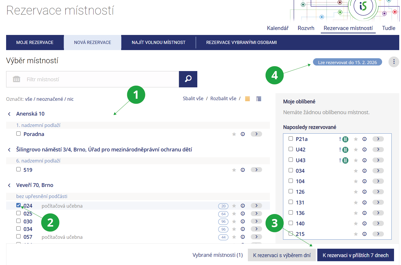Image resolution: width=401 pixels, height=265 pixels.
Task: Open the arrow button for room U42
Action: (378, 149)
